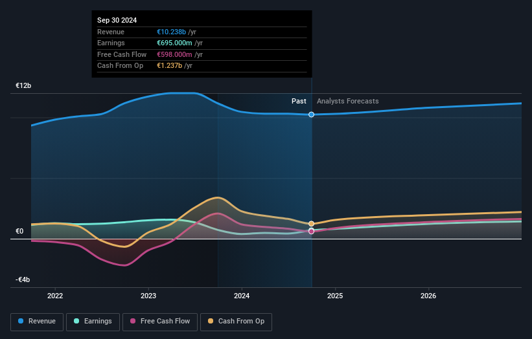The image size is (532, 339).
Task: Click the €0 y-axis label
Action: point(19,232)
